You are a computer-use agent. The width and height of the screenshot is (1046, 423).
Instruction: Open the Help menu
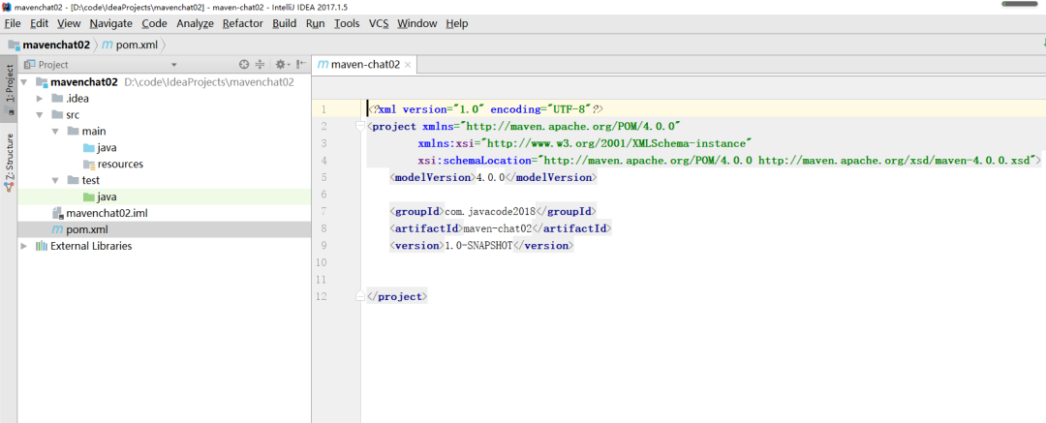pos(457,23)
